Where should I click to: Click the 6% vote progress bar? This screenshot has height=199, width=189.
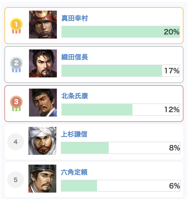(x=120, y=186)
